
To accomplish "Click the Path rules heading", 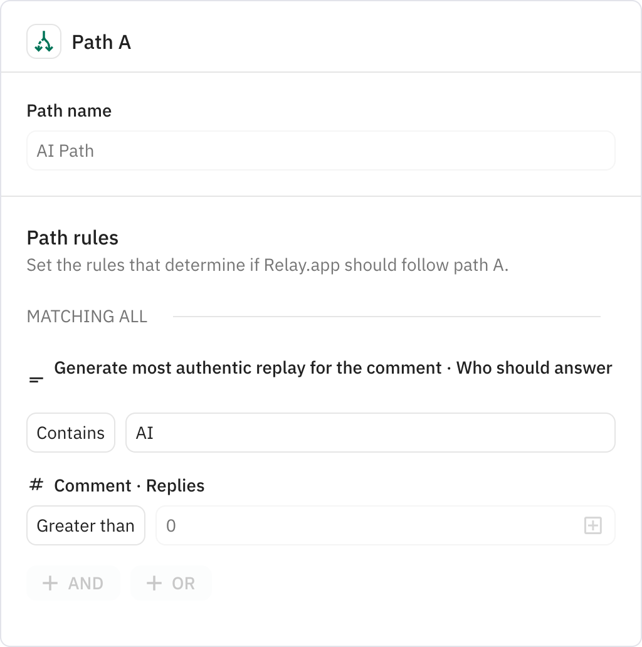I will tap(71, 238).
